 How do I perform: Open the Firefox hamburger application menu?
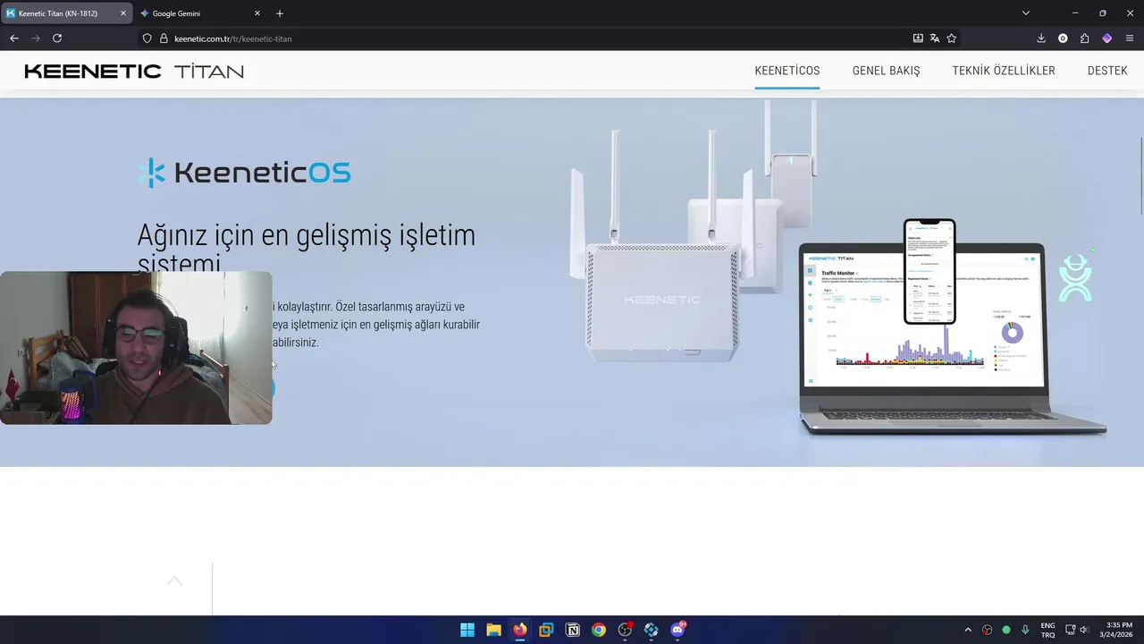1130,38
